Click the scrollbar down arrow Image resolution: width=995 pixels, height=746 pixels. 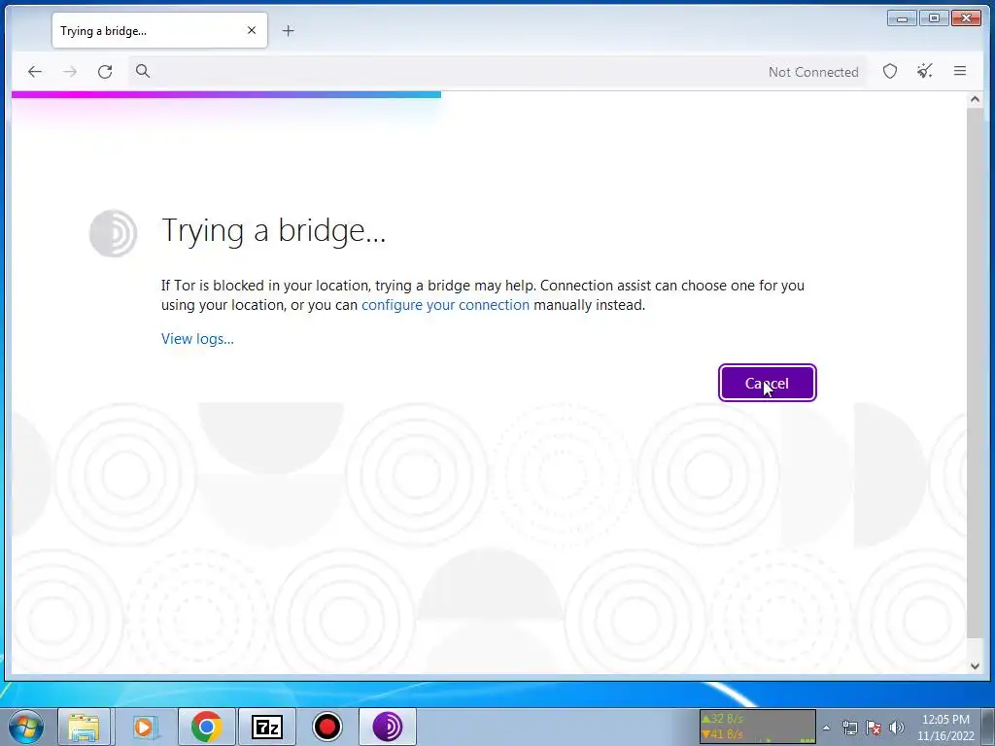[x=975, y=666]
